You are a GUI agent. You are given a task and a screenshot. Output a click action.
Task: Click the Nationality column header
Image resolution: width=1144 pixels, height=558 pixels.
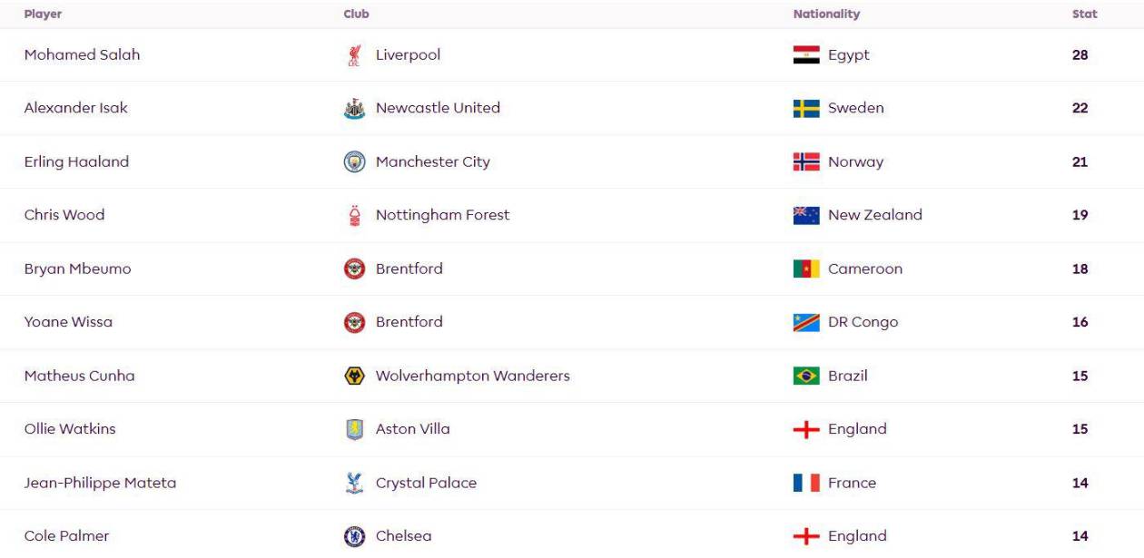point(826,15)
